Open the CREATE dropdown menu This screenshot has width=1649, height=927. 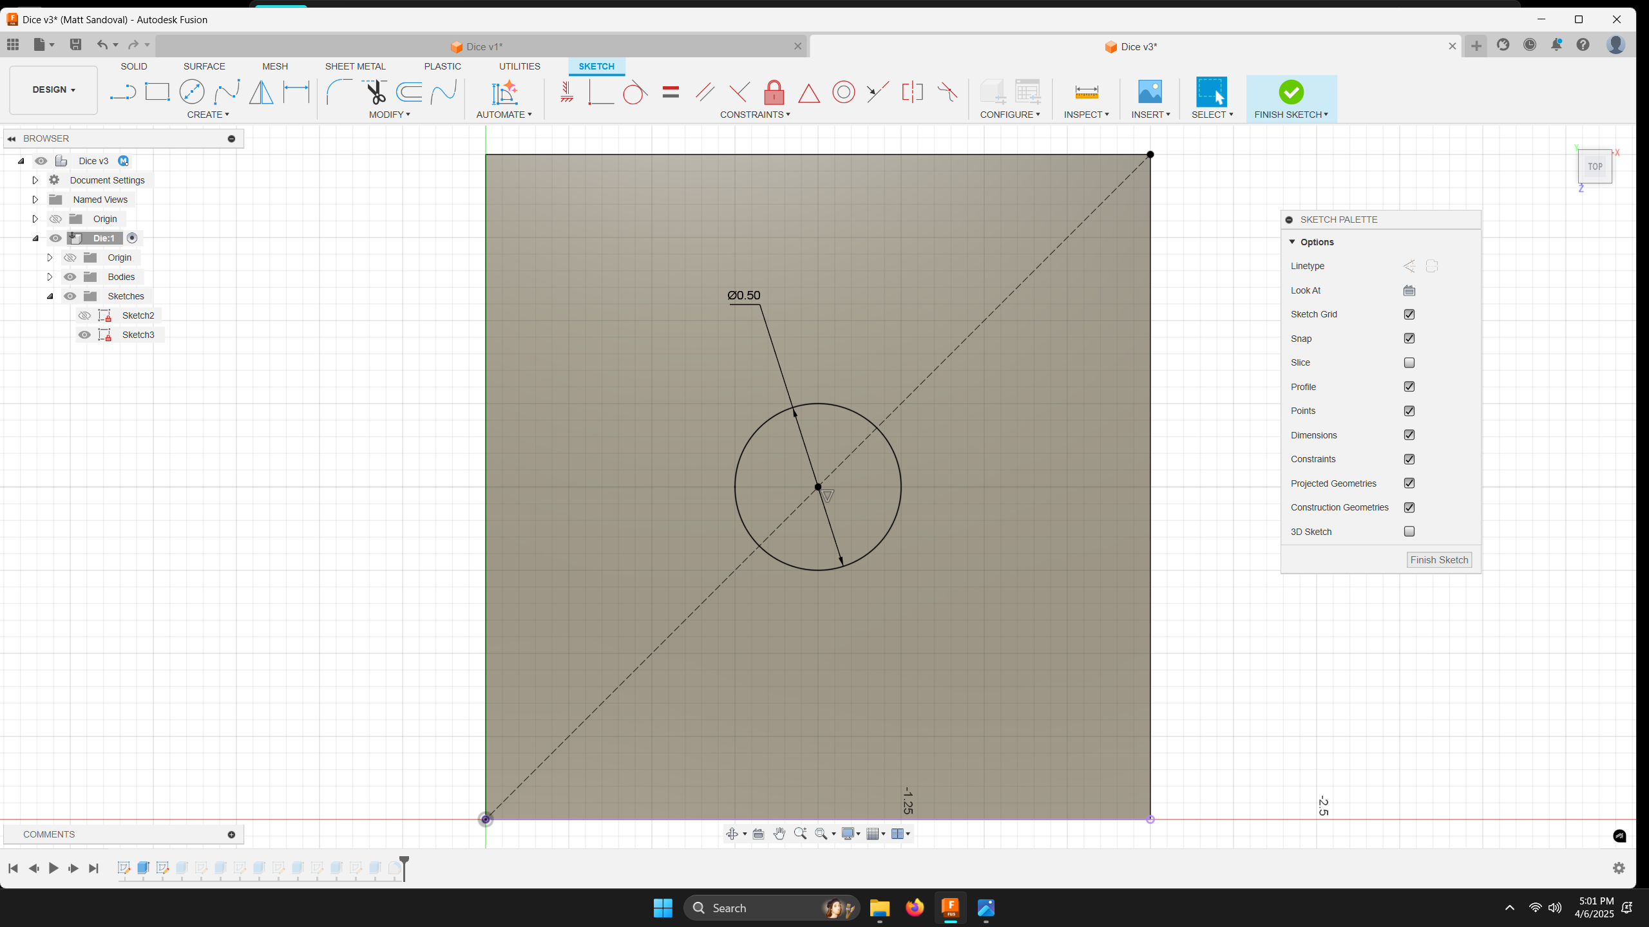208,115
